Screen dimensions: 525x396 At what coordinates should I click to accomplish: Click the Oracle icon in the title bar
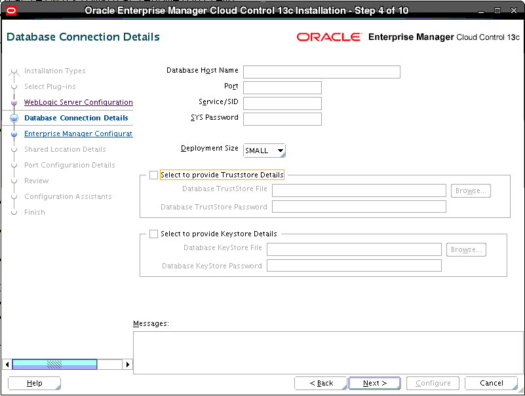point(10,10)
